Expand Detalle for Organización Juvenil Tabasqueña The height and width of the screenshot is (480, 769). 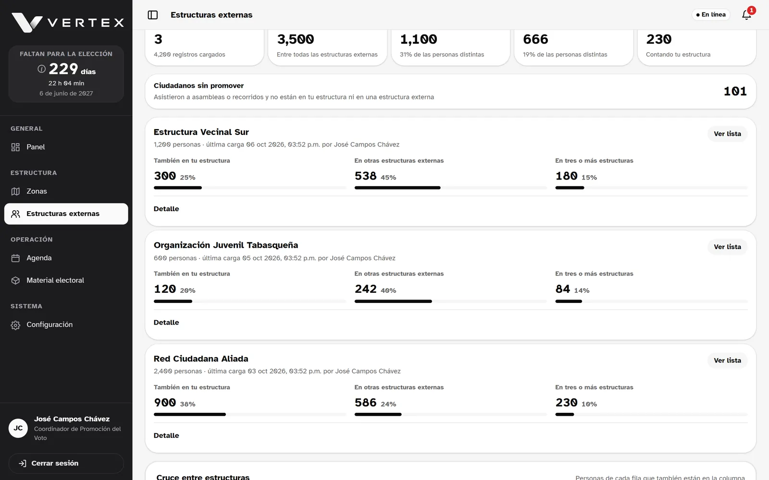pyautogui.click(x=166, y=323)
